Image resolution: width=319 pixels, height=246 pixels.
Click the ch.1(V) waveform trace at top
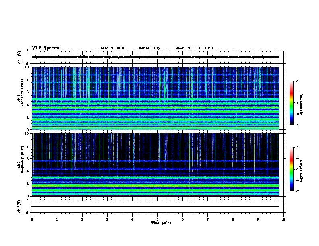pyautogui.click(x=155, y=57)
